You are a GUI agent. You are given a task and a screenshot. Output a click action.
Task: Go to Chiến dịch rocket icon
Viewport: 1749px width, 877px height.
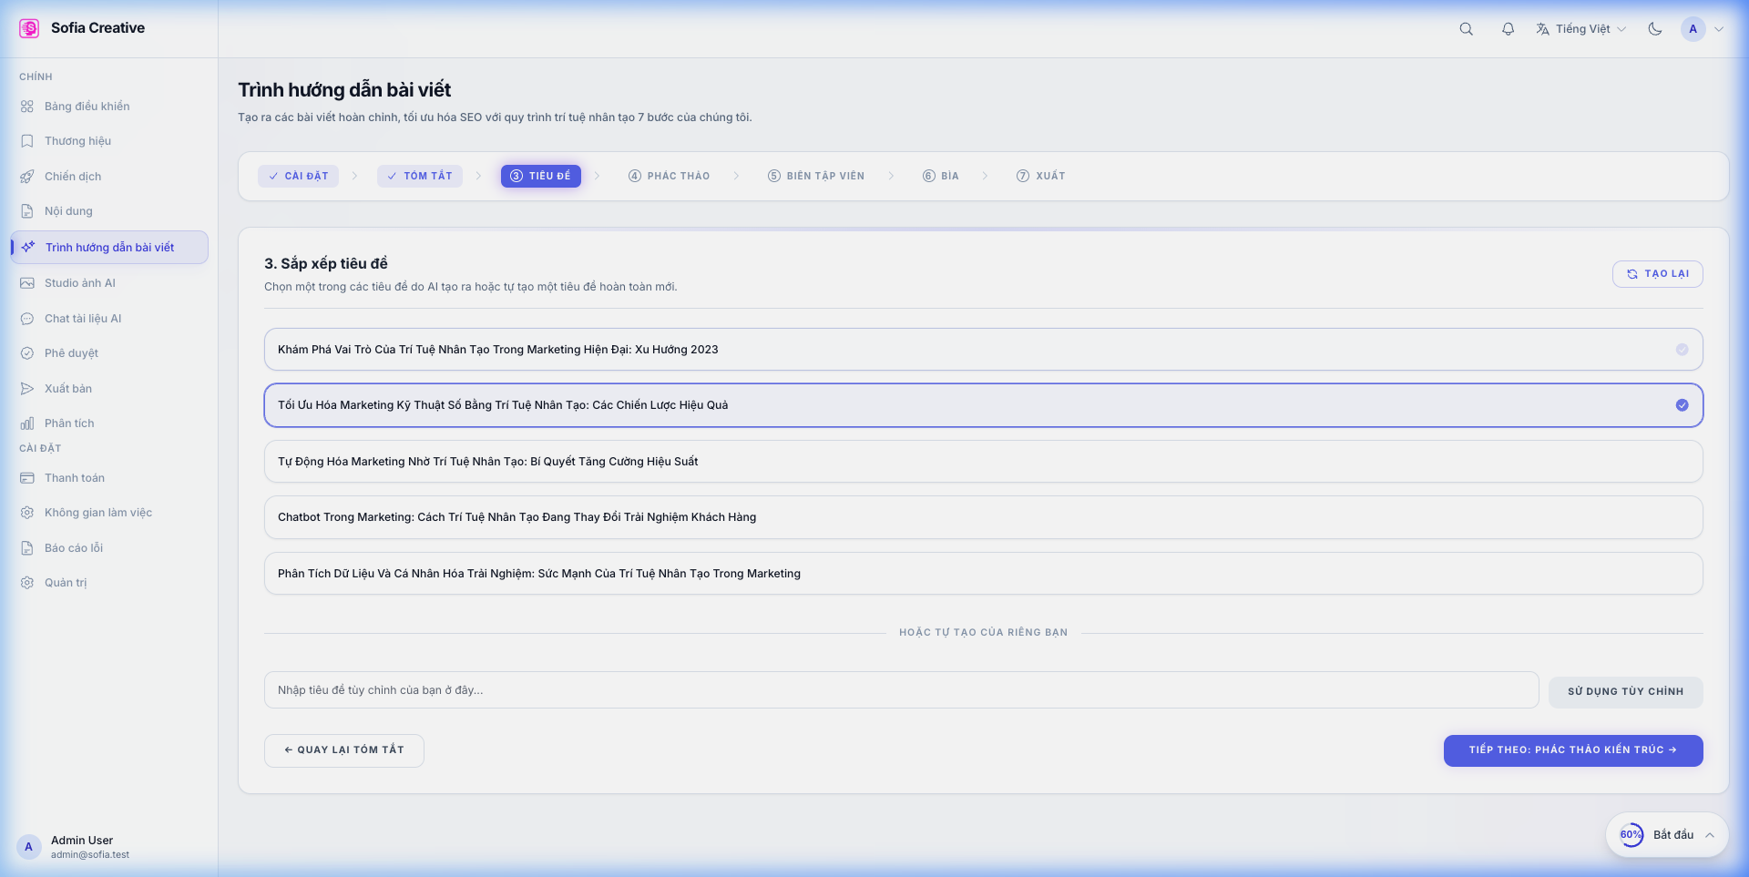point(27,177)
